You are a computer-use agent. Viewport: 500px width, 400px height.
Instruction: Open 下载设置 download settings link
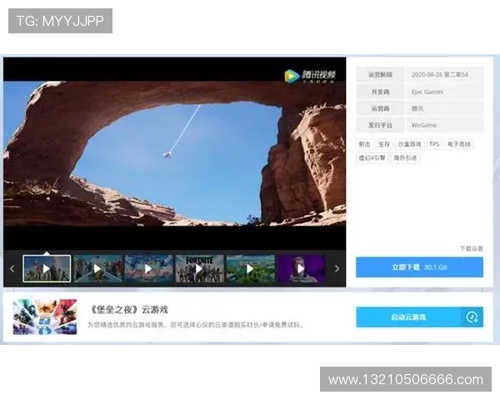(471, 248)
